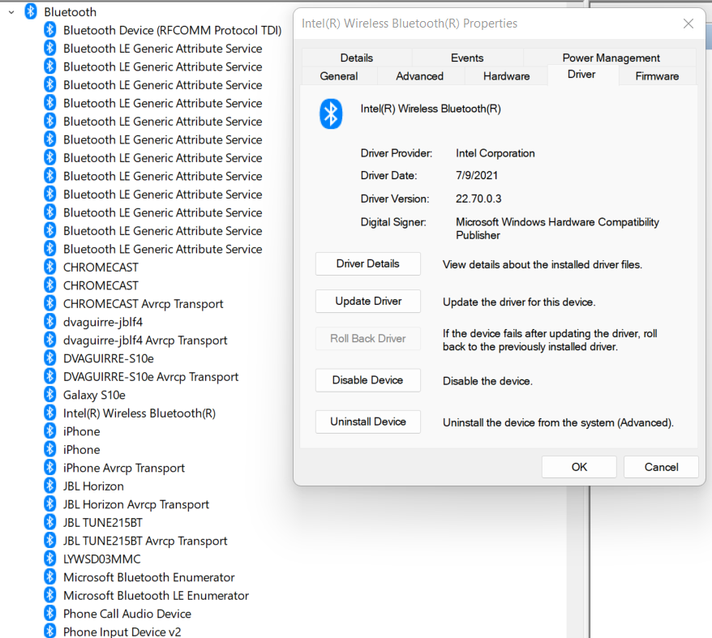Click the Uninstall Device button
712x638 pixels.
coord(368,422)
